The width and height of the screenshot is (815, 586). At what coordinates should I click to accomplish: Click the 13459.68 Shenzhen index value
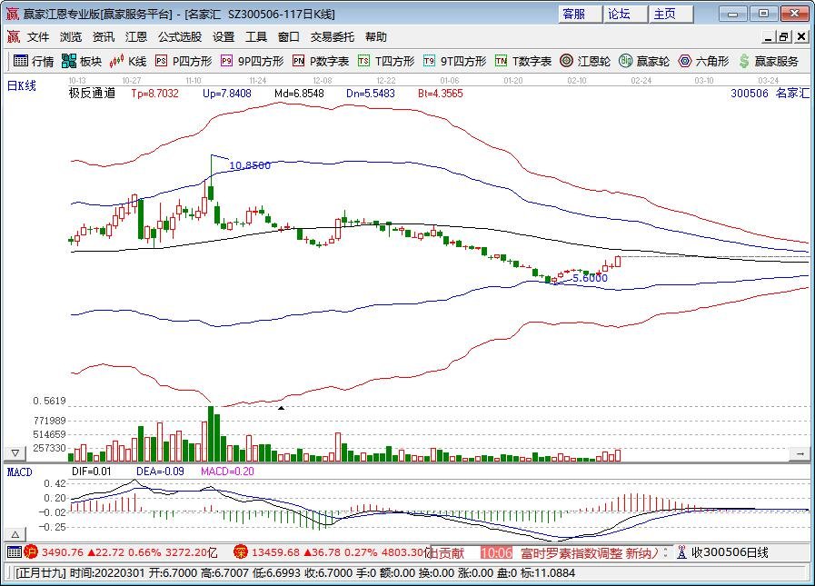275,552
